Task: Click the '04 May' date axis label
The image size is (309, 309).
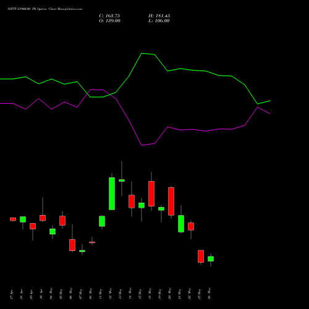Action: 51,294
